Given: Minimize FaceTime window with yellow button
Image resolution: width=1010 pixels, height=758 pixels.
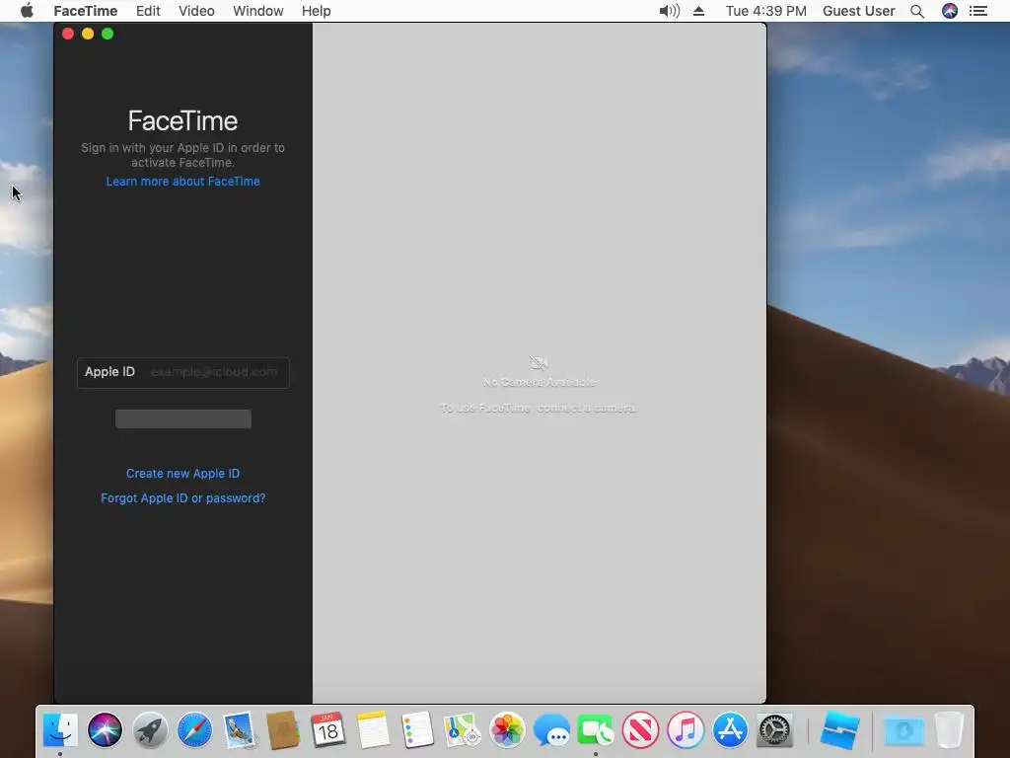Looking at the screenshot, I should (88, 34).
